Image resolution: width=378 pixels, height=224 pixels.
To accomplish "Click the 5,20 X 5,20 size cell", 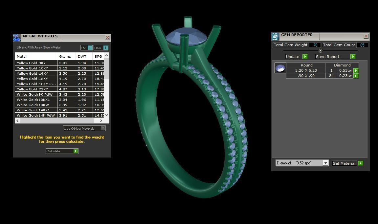I will tap(306, 70).
